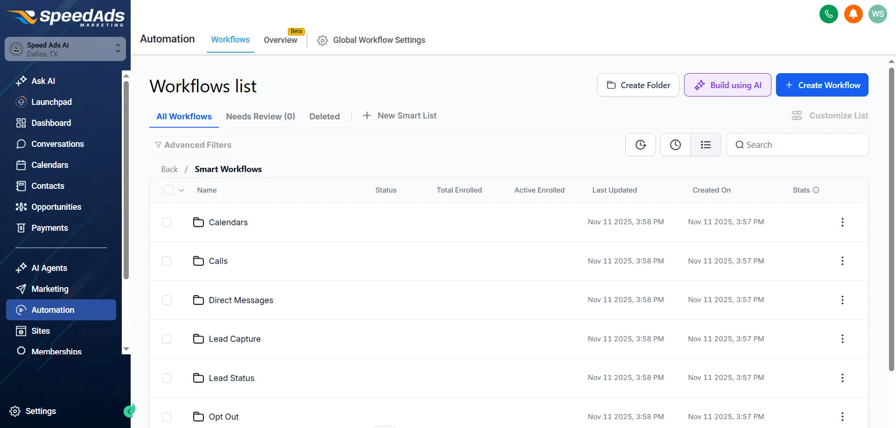The width and height of the screenshot is (896, 428).
Task: Click the Dashboard grid icon
Action: pos(21,123)
